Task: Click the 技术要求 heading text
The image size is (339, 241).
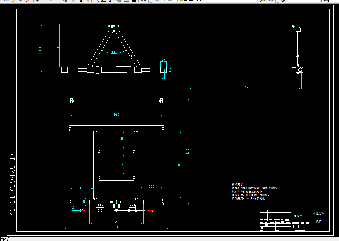Action: click(x=237, y=184)
